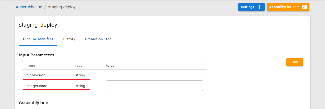Image resolution: width=325 pixels, height=109 pixels.
Task: Switch to the Pipeline Manifest tab
Action: [x=38, y=39]
